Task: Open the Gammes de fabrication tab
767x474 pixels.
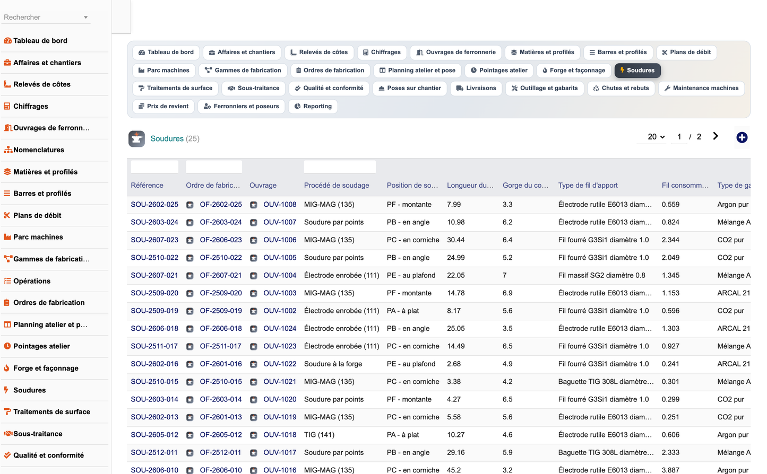Action: click(x=243, y=71)
